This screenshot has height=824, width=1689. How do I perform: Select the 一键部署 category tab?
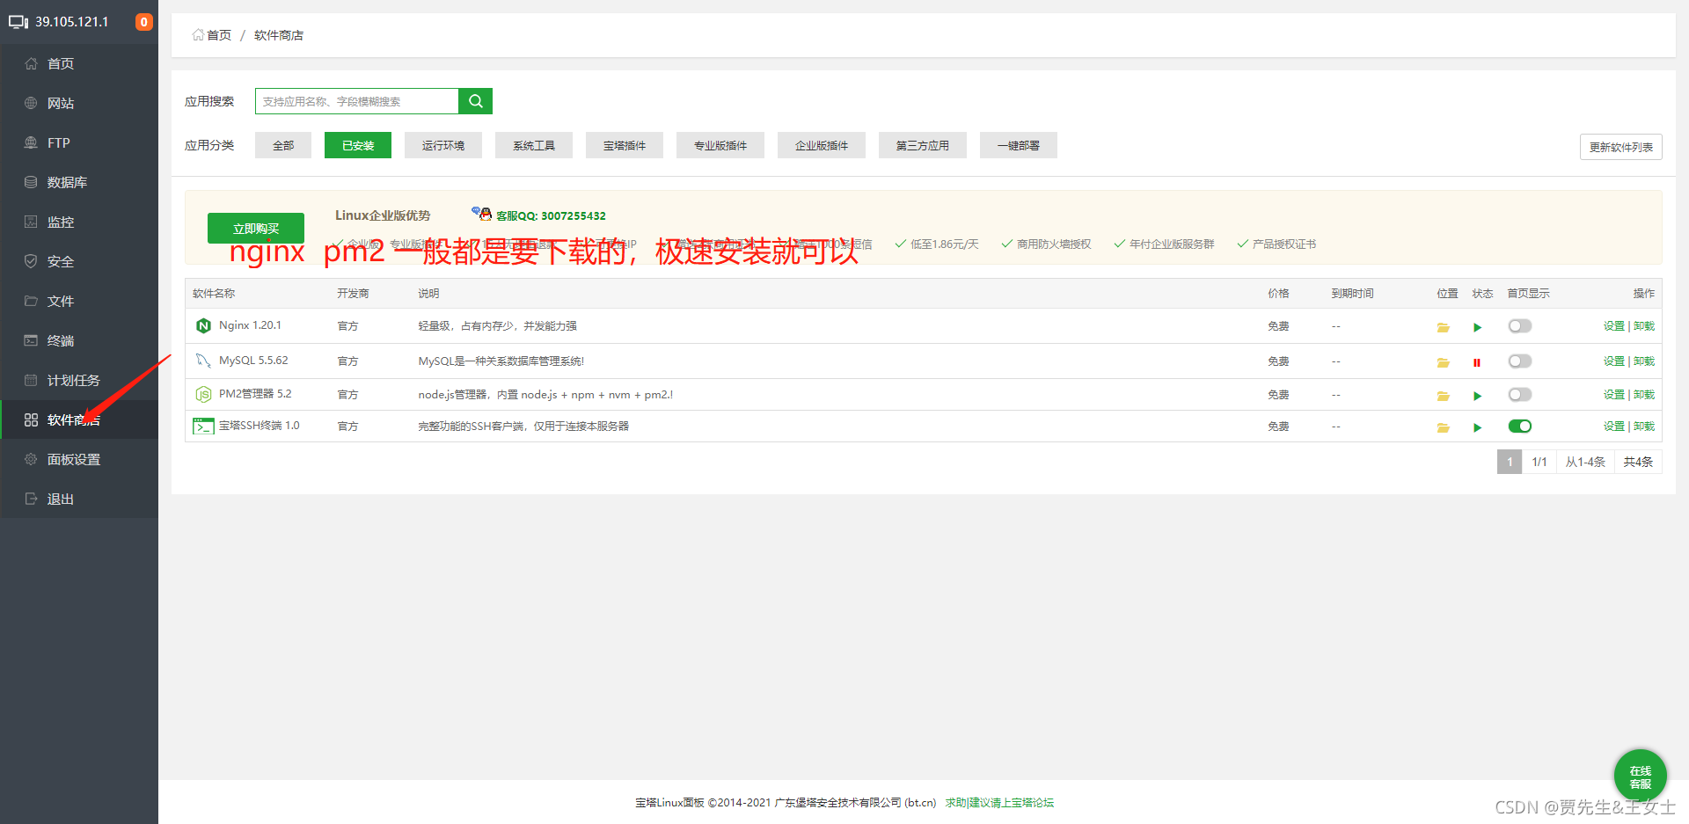(1019, 145)
